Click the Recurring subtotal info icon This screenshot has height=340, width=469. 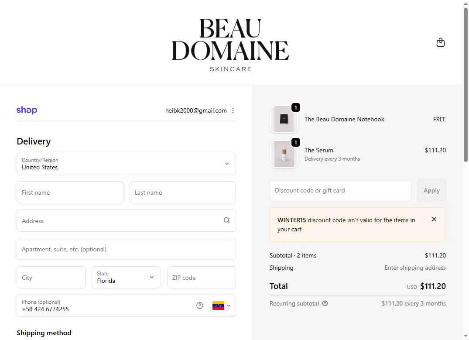tap(325, 303)
